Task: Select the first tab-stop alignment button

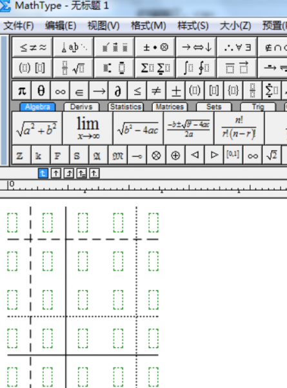Action: [x=43, y=173]
